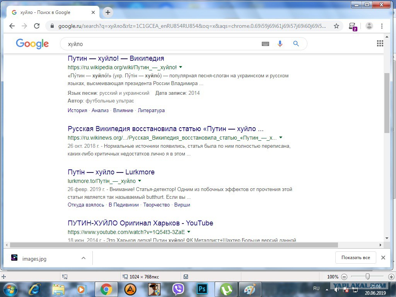Close the Google search tab

click(93, 12)
